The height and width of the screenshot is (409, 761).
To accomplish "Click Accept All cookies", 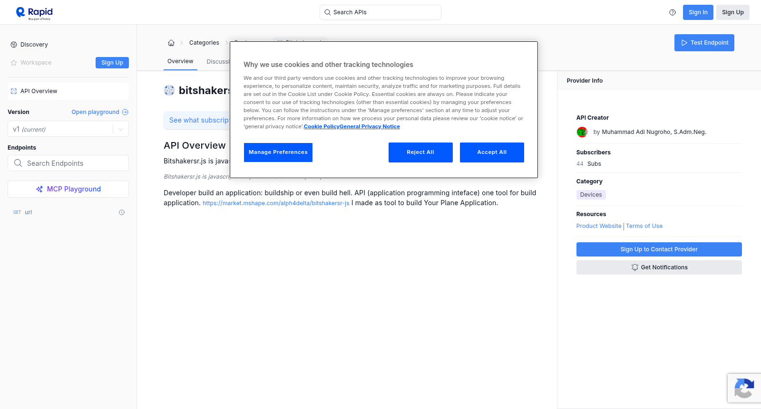I will [x=492, y=152].
